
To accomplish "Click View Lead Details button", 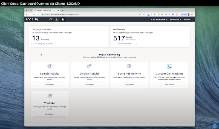I will pos(125,44).
